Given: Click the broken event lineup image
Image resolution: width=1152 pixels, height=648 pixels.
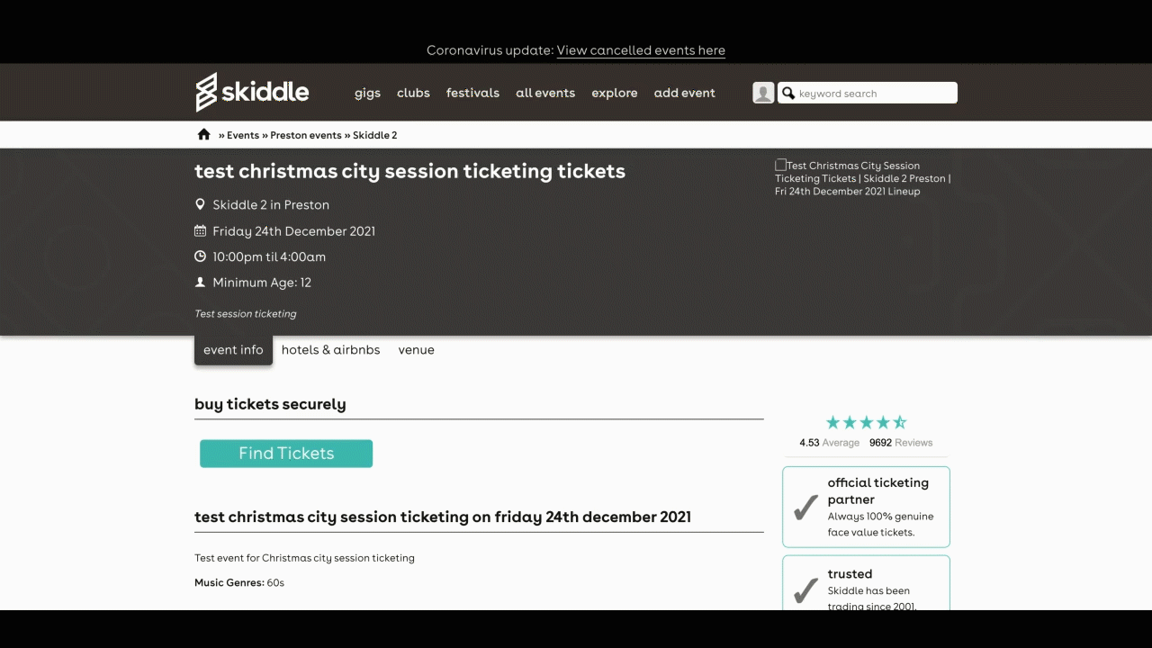Looking at the screenshot, I should [x=781, y=166].
